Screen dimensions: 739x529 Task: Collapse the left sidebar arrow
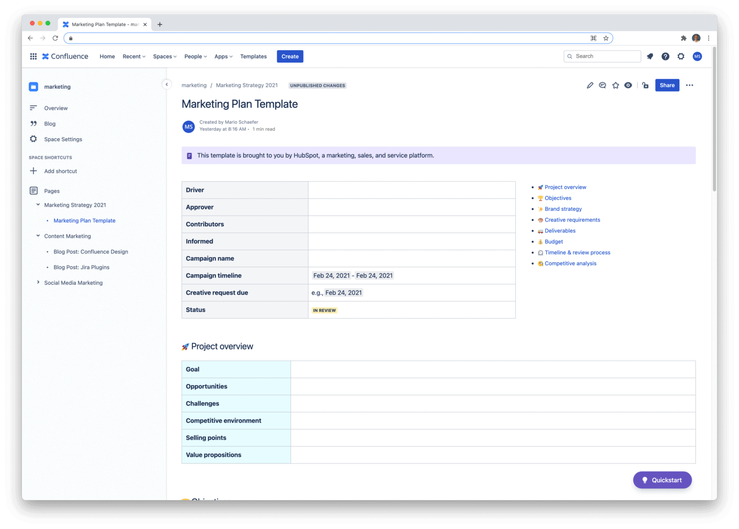pos(167,84)
